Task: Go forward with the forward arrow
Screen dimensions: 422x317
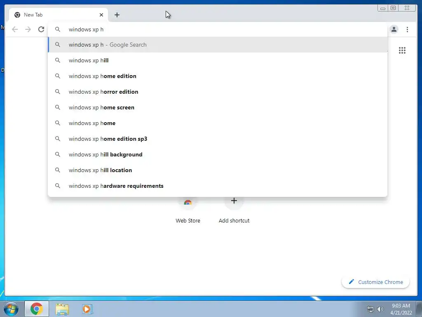Action: click(28, 29)
